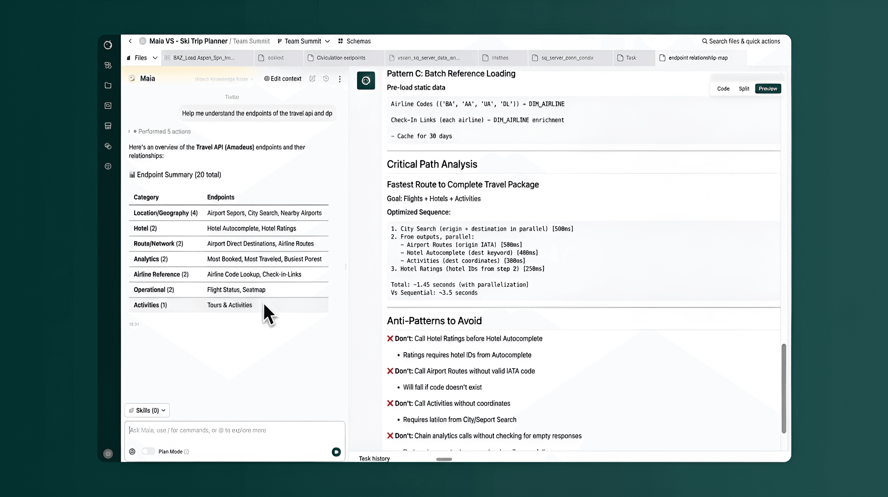Open the second sidebar icon below the logo
Screen dimensions: 888x497
[x=108, y=65]
